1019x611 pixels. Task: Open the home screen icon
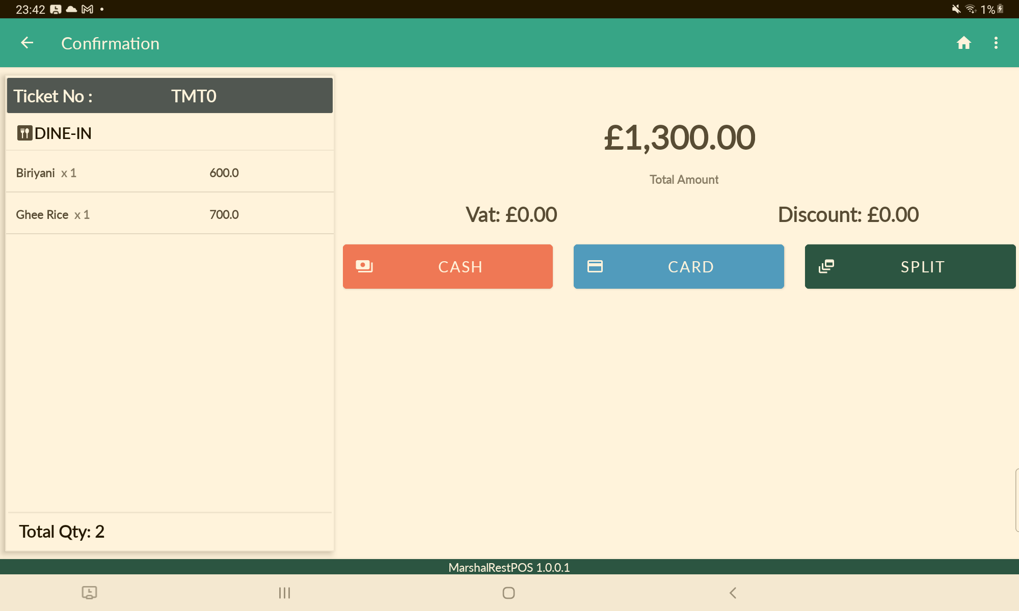click(x=963, y=43)
